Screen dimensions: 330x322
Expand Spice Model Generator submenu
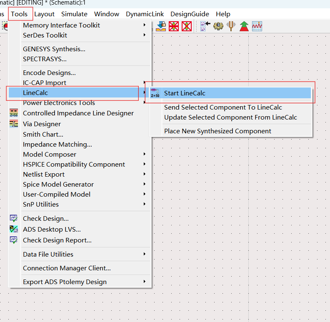click(80, 185)
